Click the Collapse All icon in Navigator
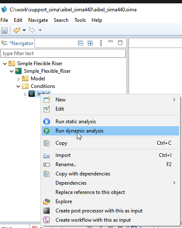 tap(80, 43)
